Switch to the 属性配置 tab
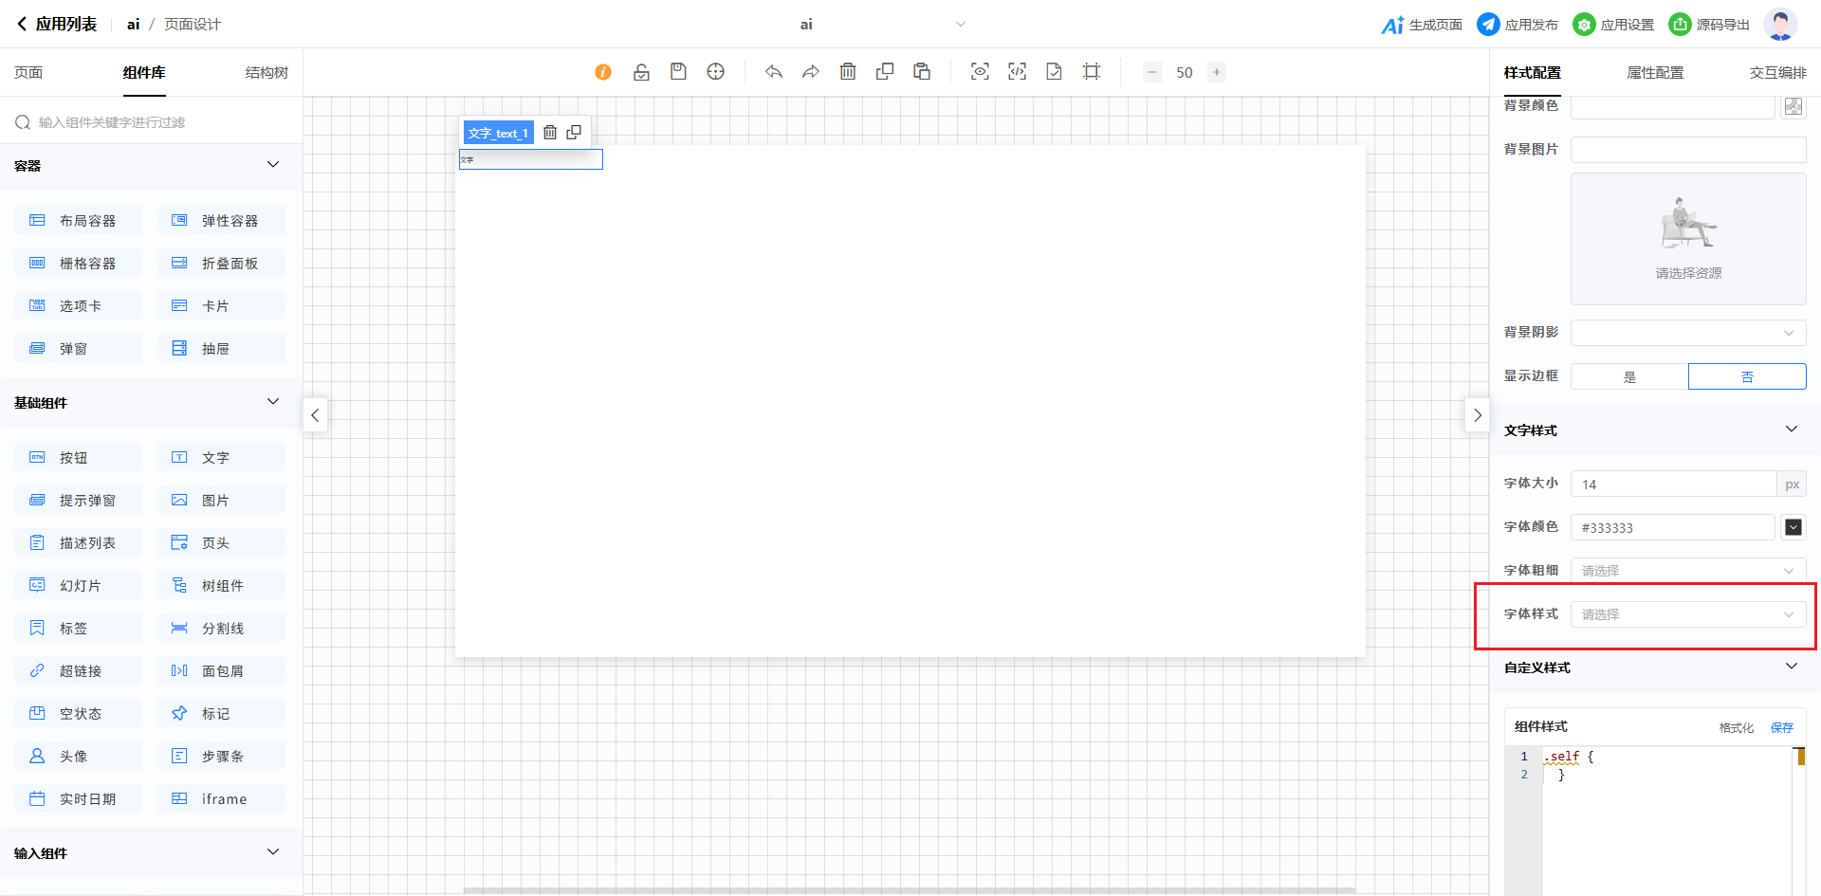Screen dimensions: 1821x896 (x=1655, y=73)
